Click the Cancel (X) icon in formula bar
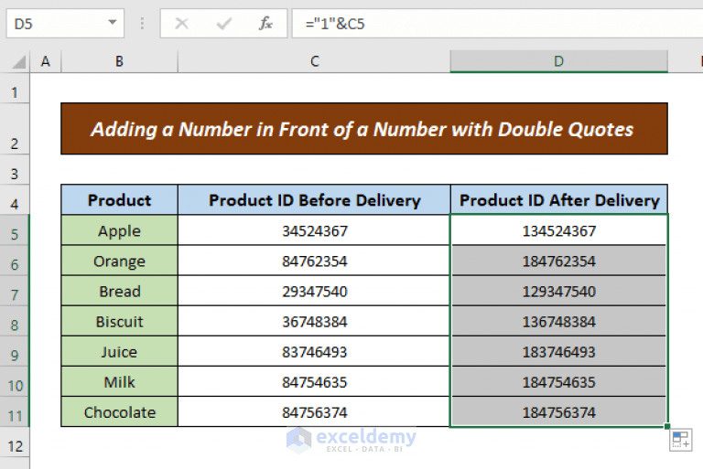 pos(181,23)
